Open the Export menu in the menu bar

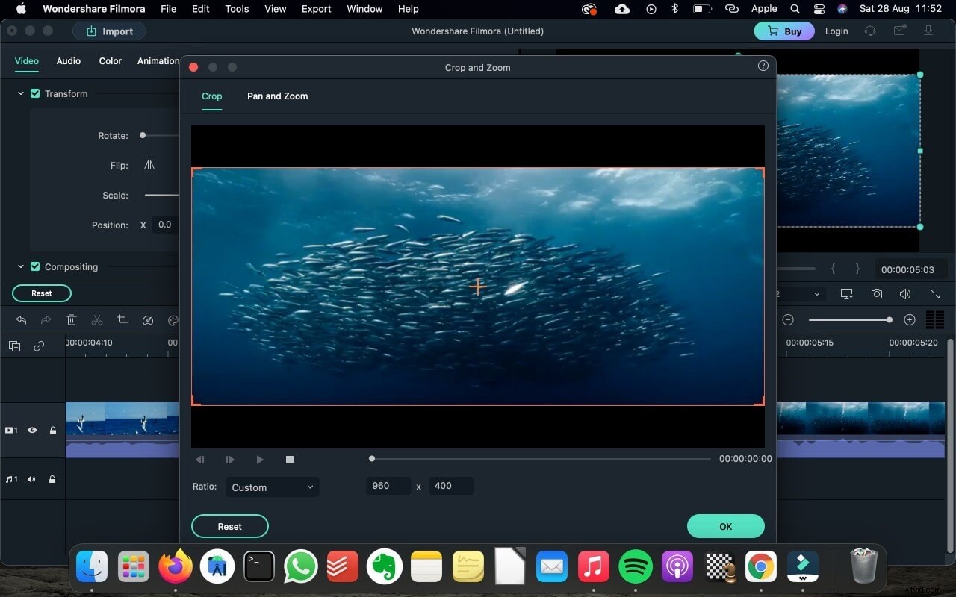(316, 9)
